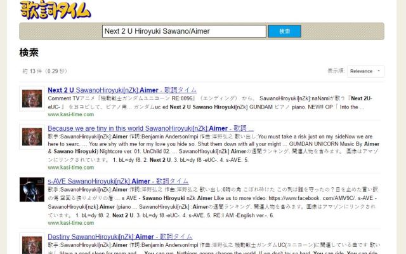Open 's-AVE SawanoHiroyuki[nZk]:Aimer' result link
Screen dimensions: 406x254
coord(118,181)
